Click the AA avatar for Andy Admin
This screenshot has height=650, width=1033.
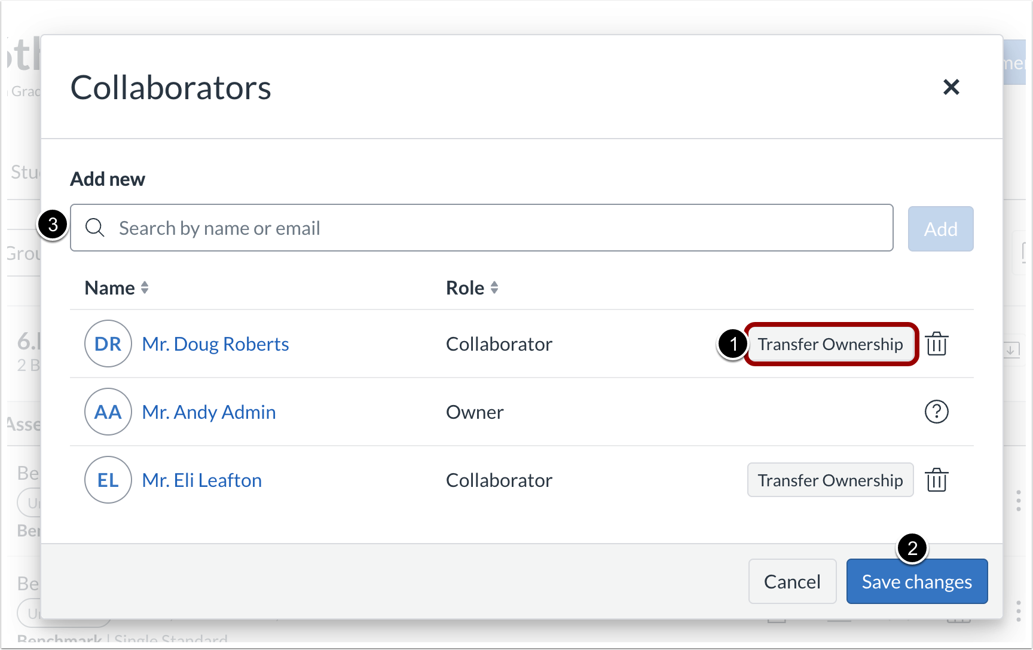108,412
